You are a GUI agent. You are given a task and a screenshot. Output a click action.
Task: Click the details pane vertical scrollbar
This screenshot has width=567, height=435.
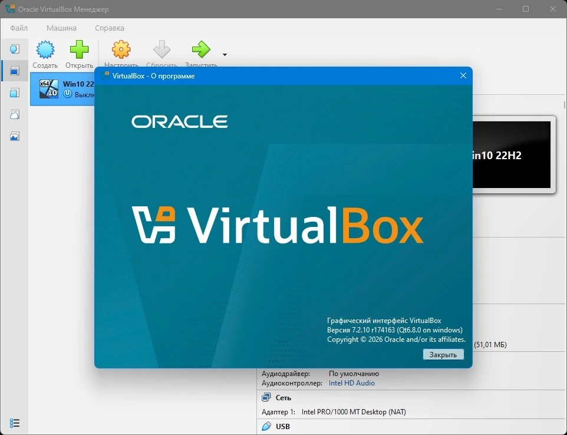[x=565, y=105]
